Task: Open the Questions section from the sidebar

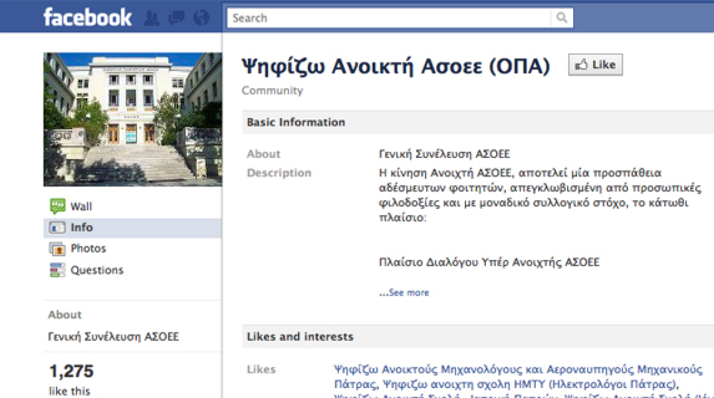Action: pos(96,270)
